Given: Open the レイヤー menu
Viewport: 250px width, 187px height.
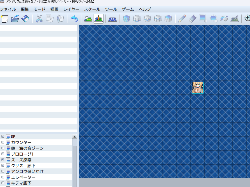Looking at the screenshot, I should tap(71, 9).
